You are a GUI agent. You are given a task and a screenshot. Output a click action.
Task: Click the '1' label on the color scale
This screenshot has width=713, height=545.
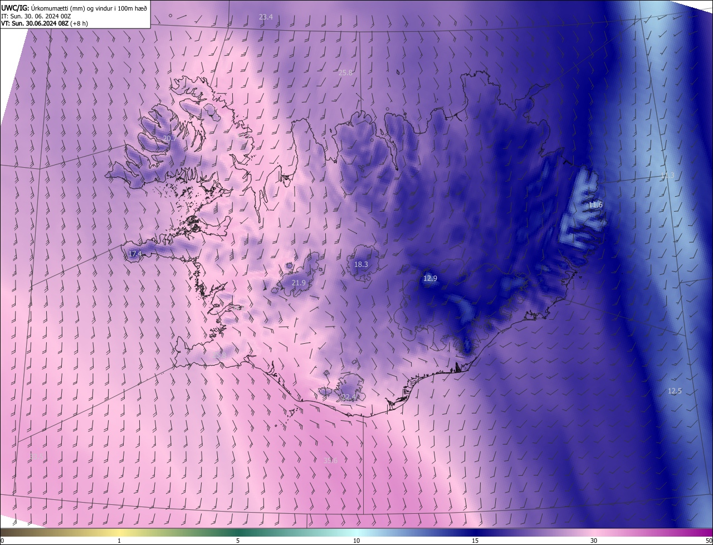[119, 541]
